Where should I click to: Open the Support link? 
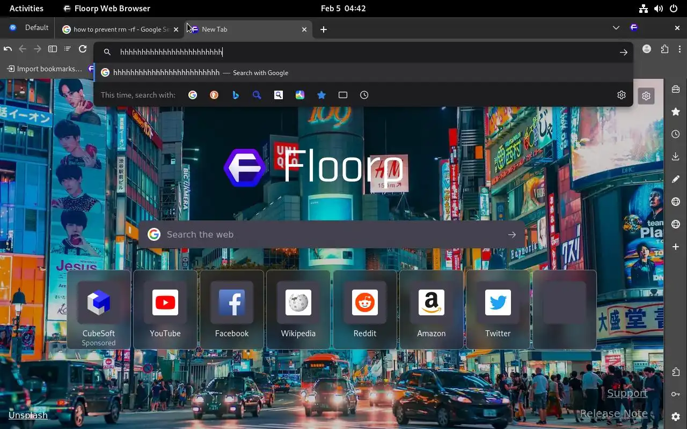627,393
